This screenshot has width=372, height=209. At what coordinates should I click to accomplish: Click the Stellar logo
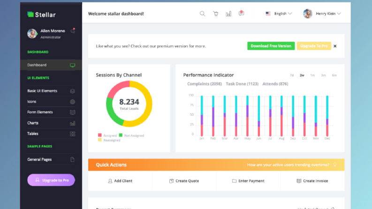pyautogui.click(x=42, y=15)
